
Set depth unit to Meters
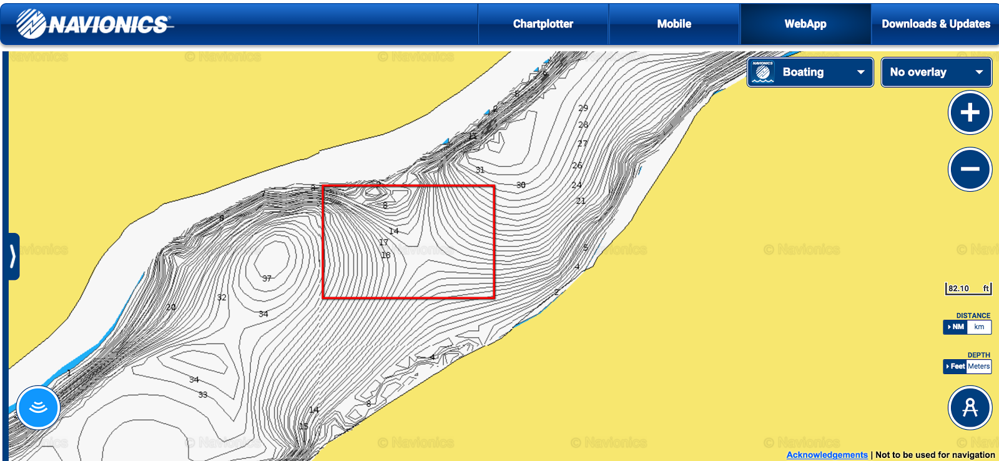pyautogui.click(x=979, y=367)
